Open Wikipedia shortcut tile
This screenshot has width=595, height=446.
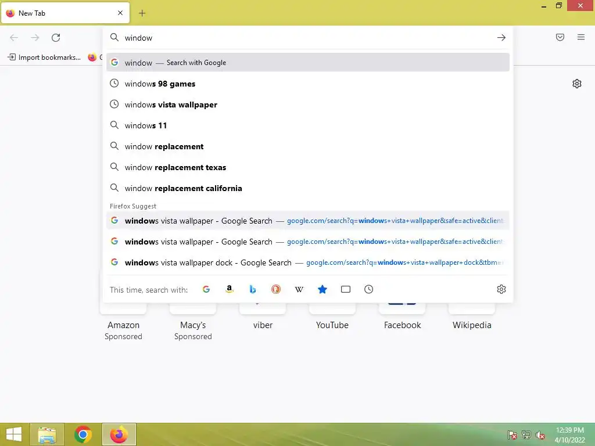click(472, 319)
